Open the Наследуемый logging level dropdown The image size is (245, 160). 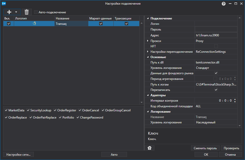pos(216,122)
